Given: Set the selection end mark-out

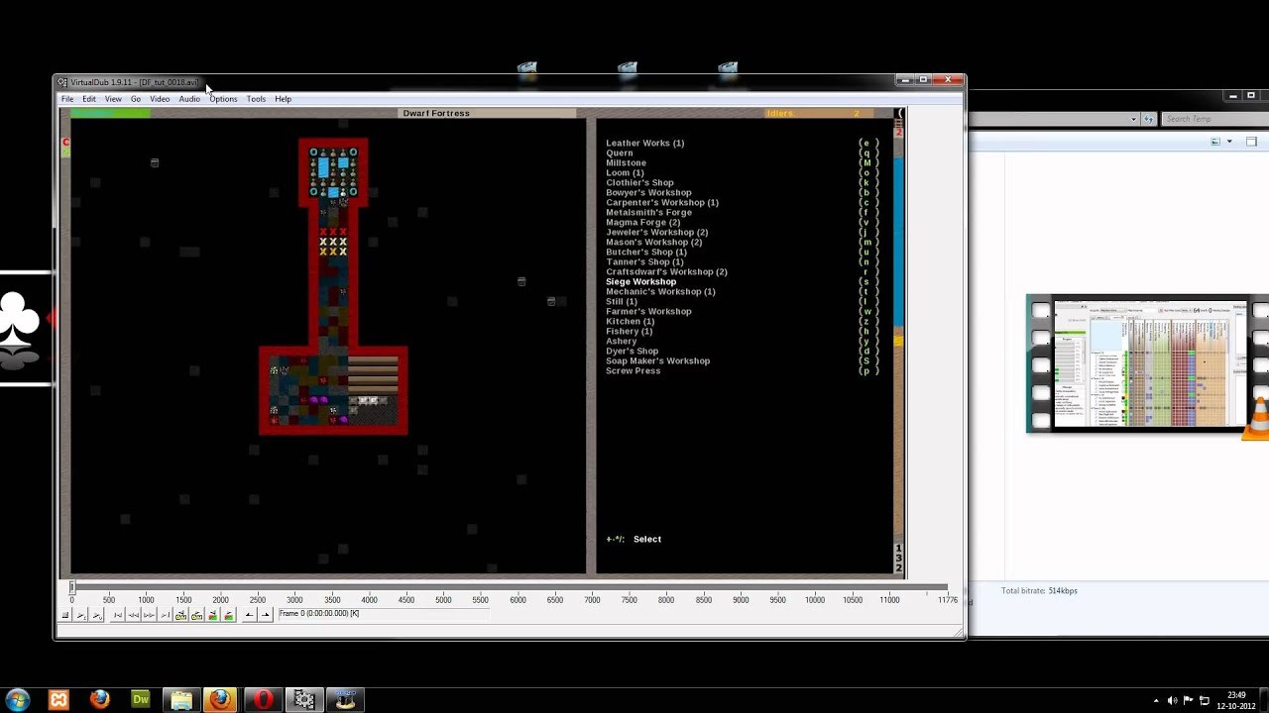Looking at the screenshot, I should (265, 615).
